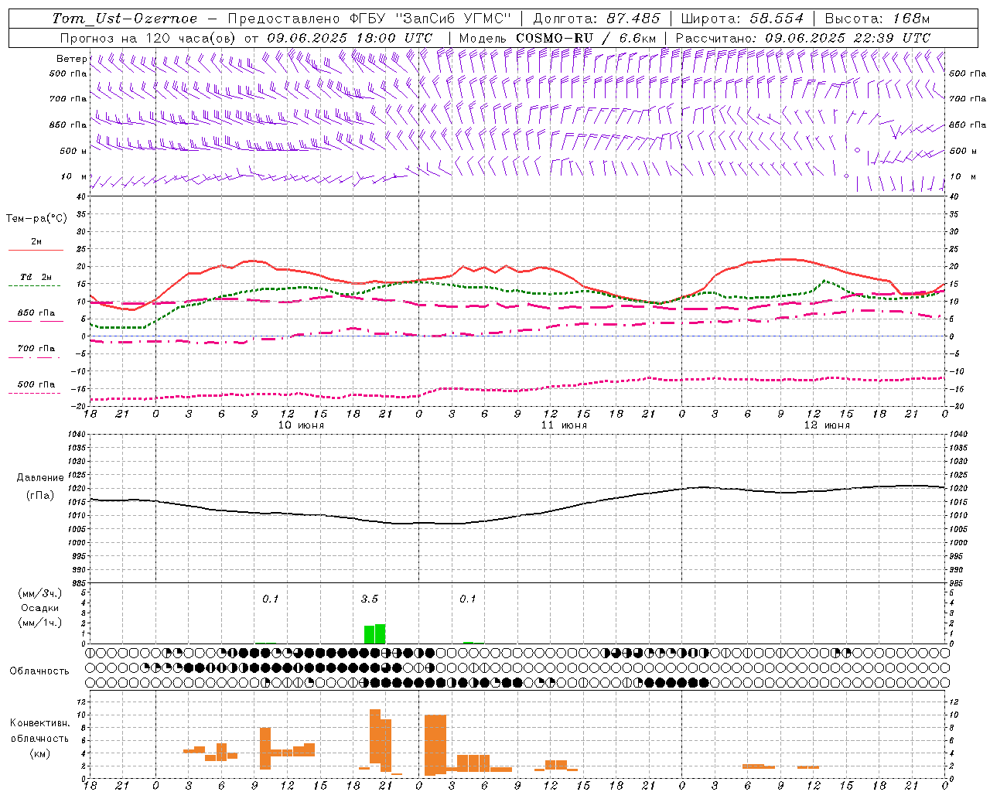Select the provider text ФГБУ "ЗапСиб УГМС"
The width and height of the screenshot is (990, 792).
(x=429, y=19)
